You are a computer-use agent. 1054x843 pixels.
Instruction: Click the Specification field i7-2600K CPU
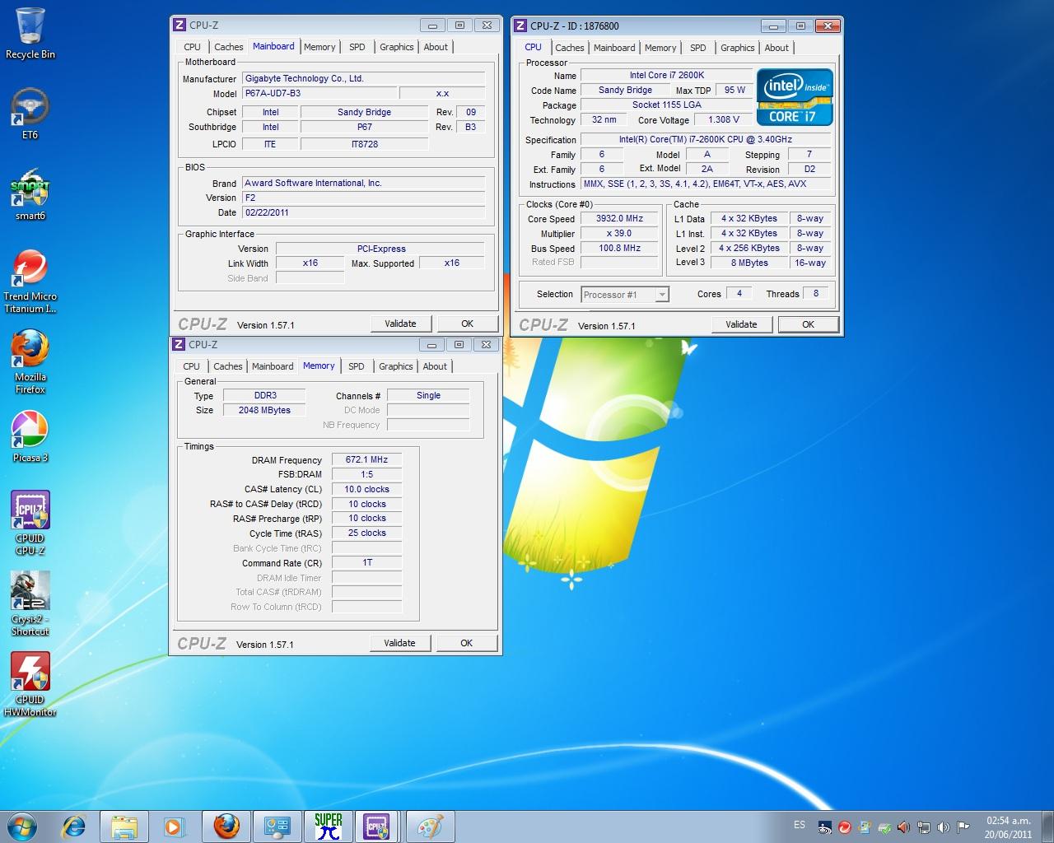(x=706, y=140)
